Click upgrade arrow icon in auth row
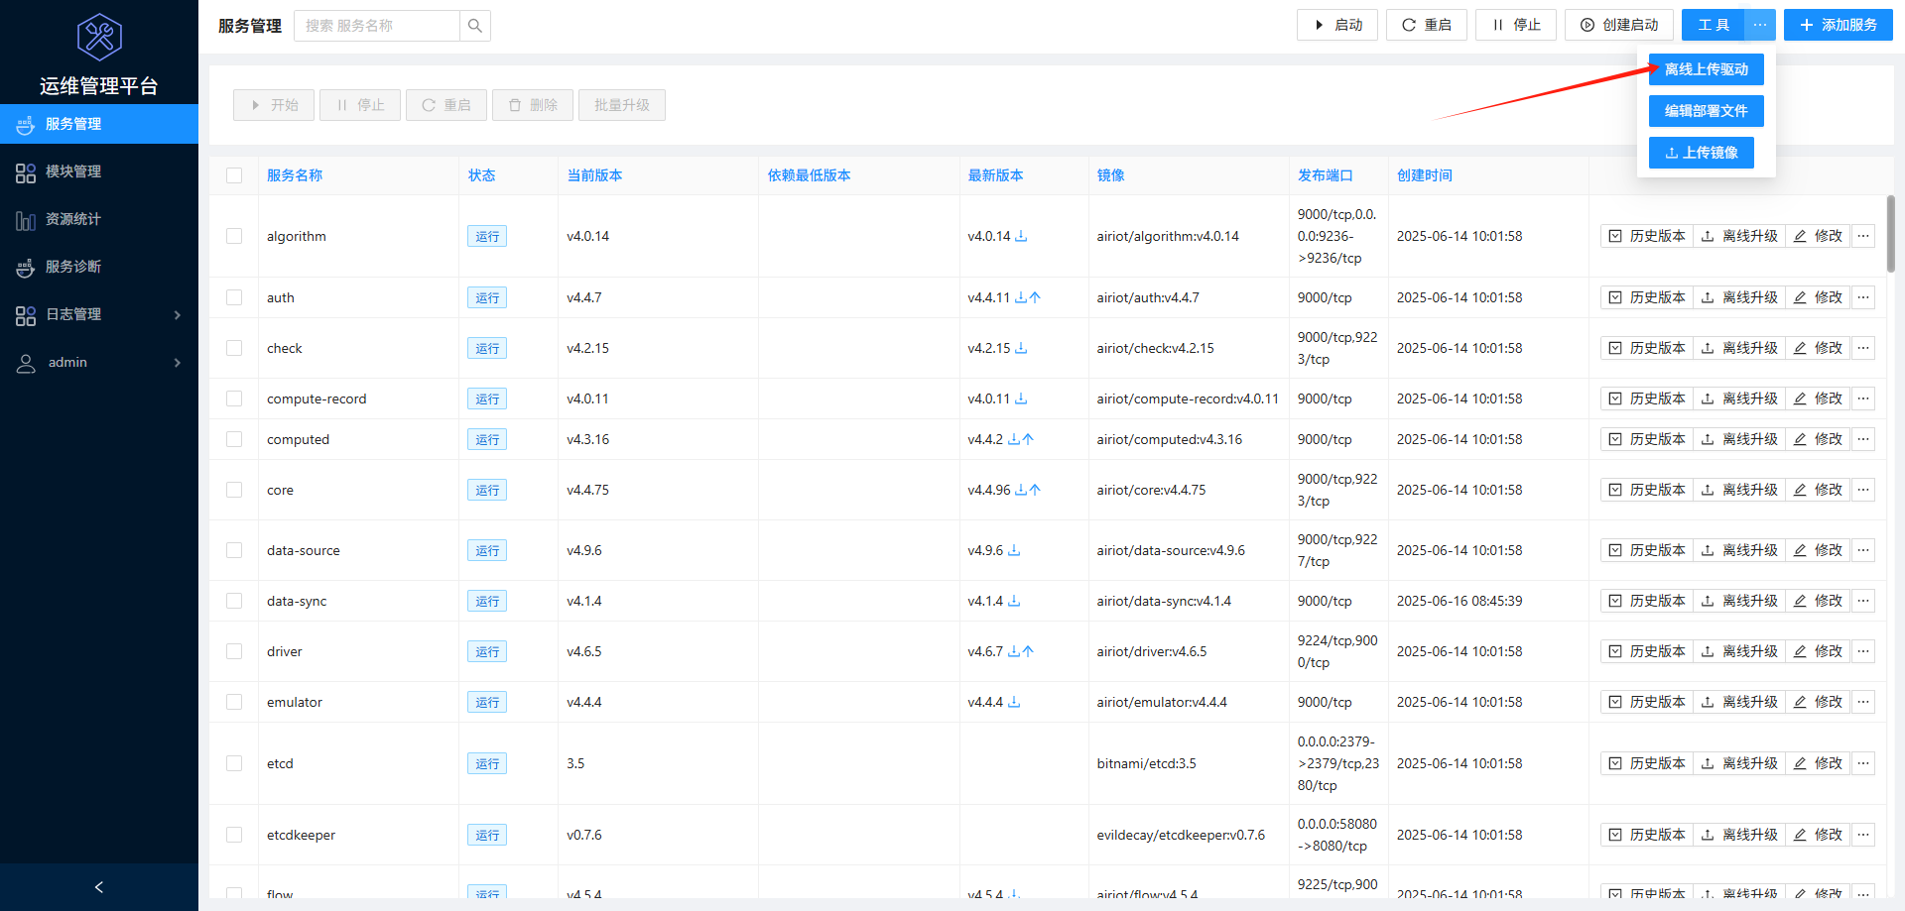The height and width of the screenshot is (911, 1905). 1035,297
